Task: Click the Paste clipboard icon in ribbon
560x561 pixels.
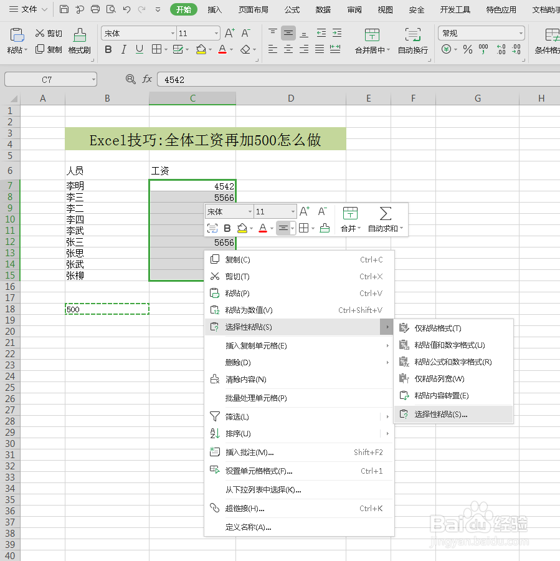Action: [x=17, y=35]
